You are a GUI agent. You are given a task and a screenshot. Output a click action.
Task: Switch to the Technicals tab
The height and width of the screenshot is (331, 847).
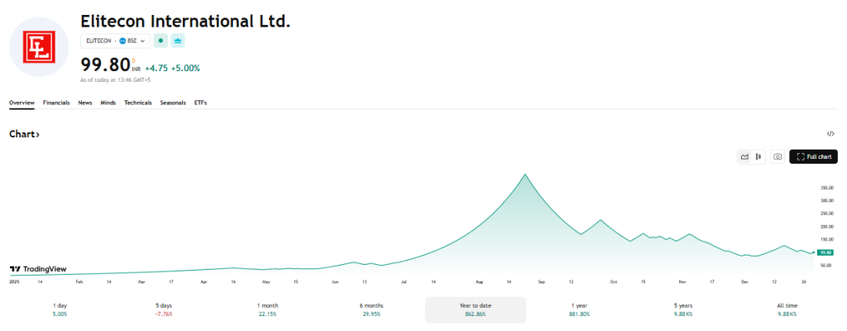point(138,103)
